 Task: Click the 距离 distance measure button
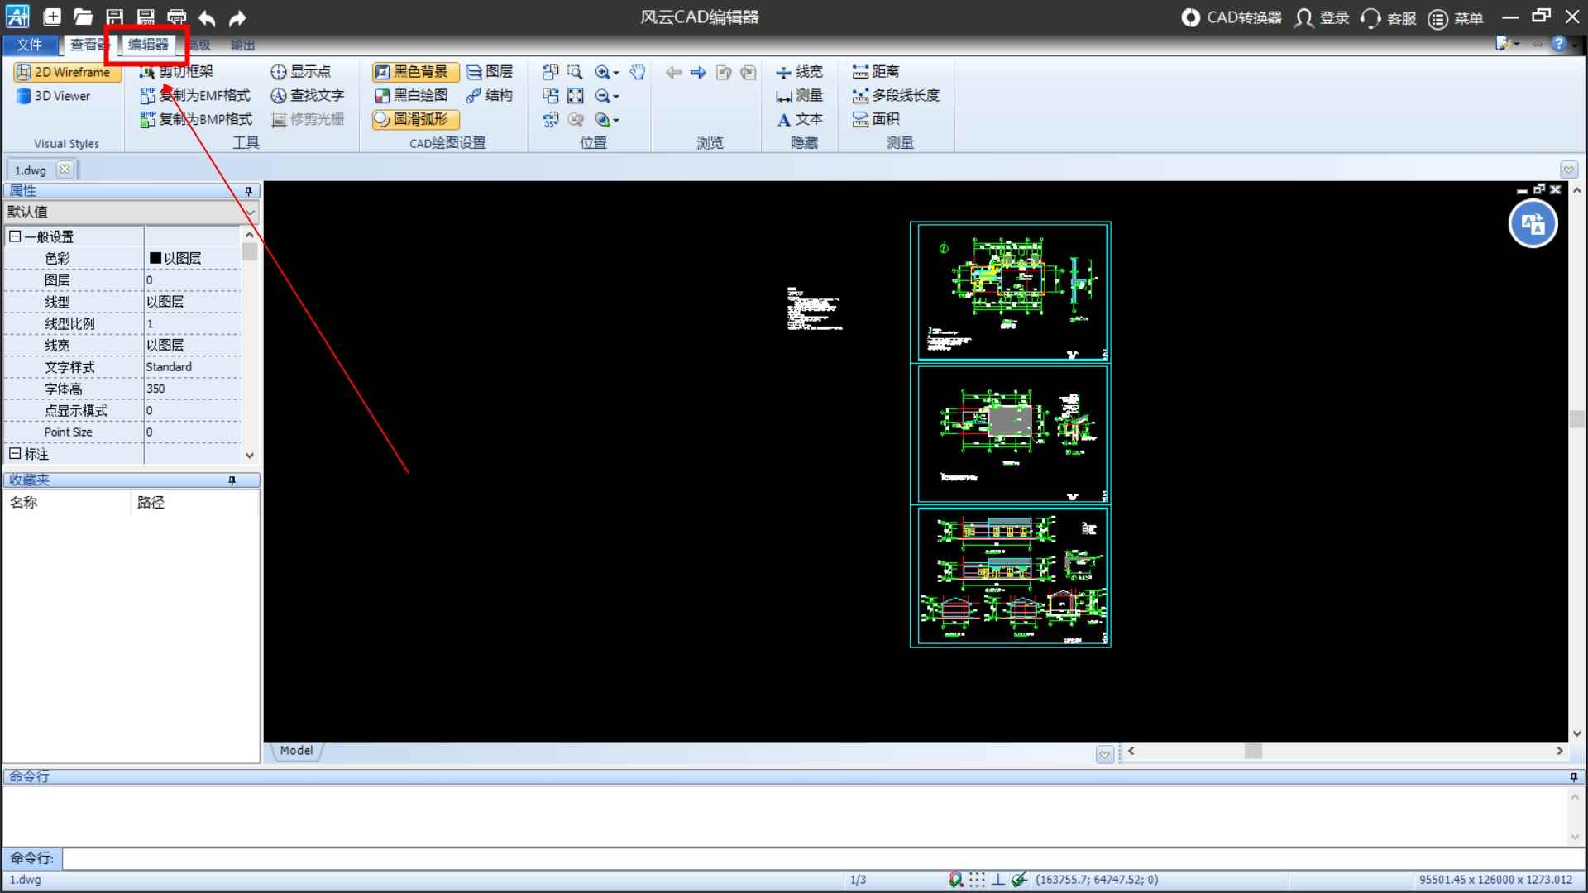click(876, 72)
